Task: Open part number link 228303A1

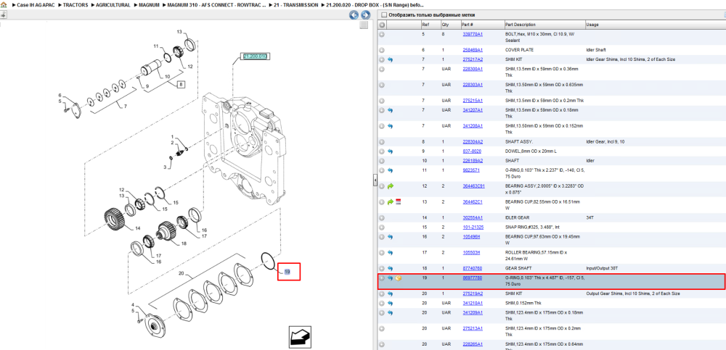Action: [473, 85]
